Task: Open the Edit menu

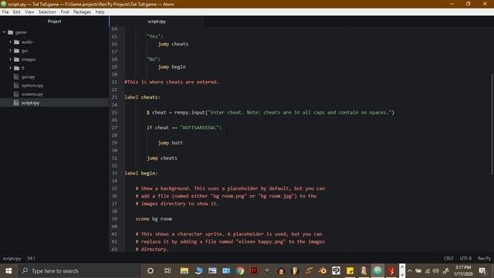Action: point(16,12)
